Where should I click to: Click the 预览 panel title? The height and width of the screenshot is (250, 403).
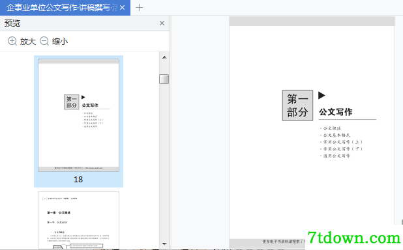point(12,23)
